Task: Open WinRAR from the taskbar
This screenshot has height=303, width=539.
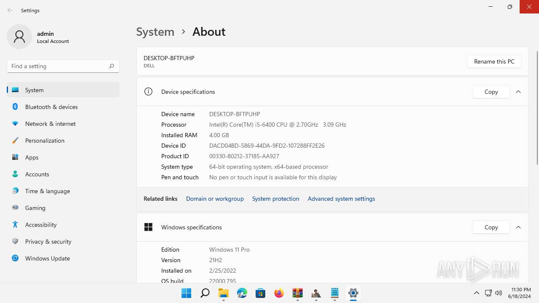Action: click(298, 293)
